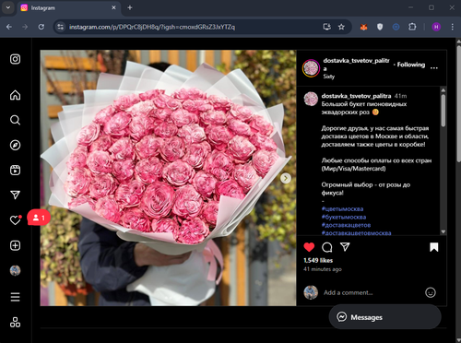461x343 pixels.
Task: Open Extensions puzzle piece menu
Action: [x=412, y=27]
